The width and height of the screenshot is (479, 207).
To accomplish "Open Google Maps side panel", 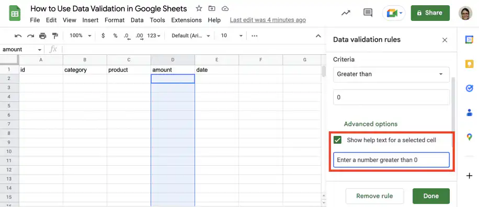I will click(x=469, y=137).
